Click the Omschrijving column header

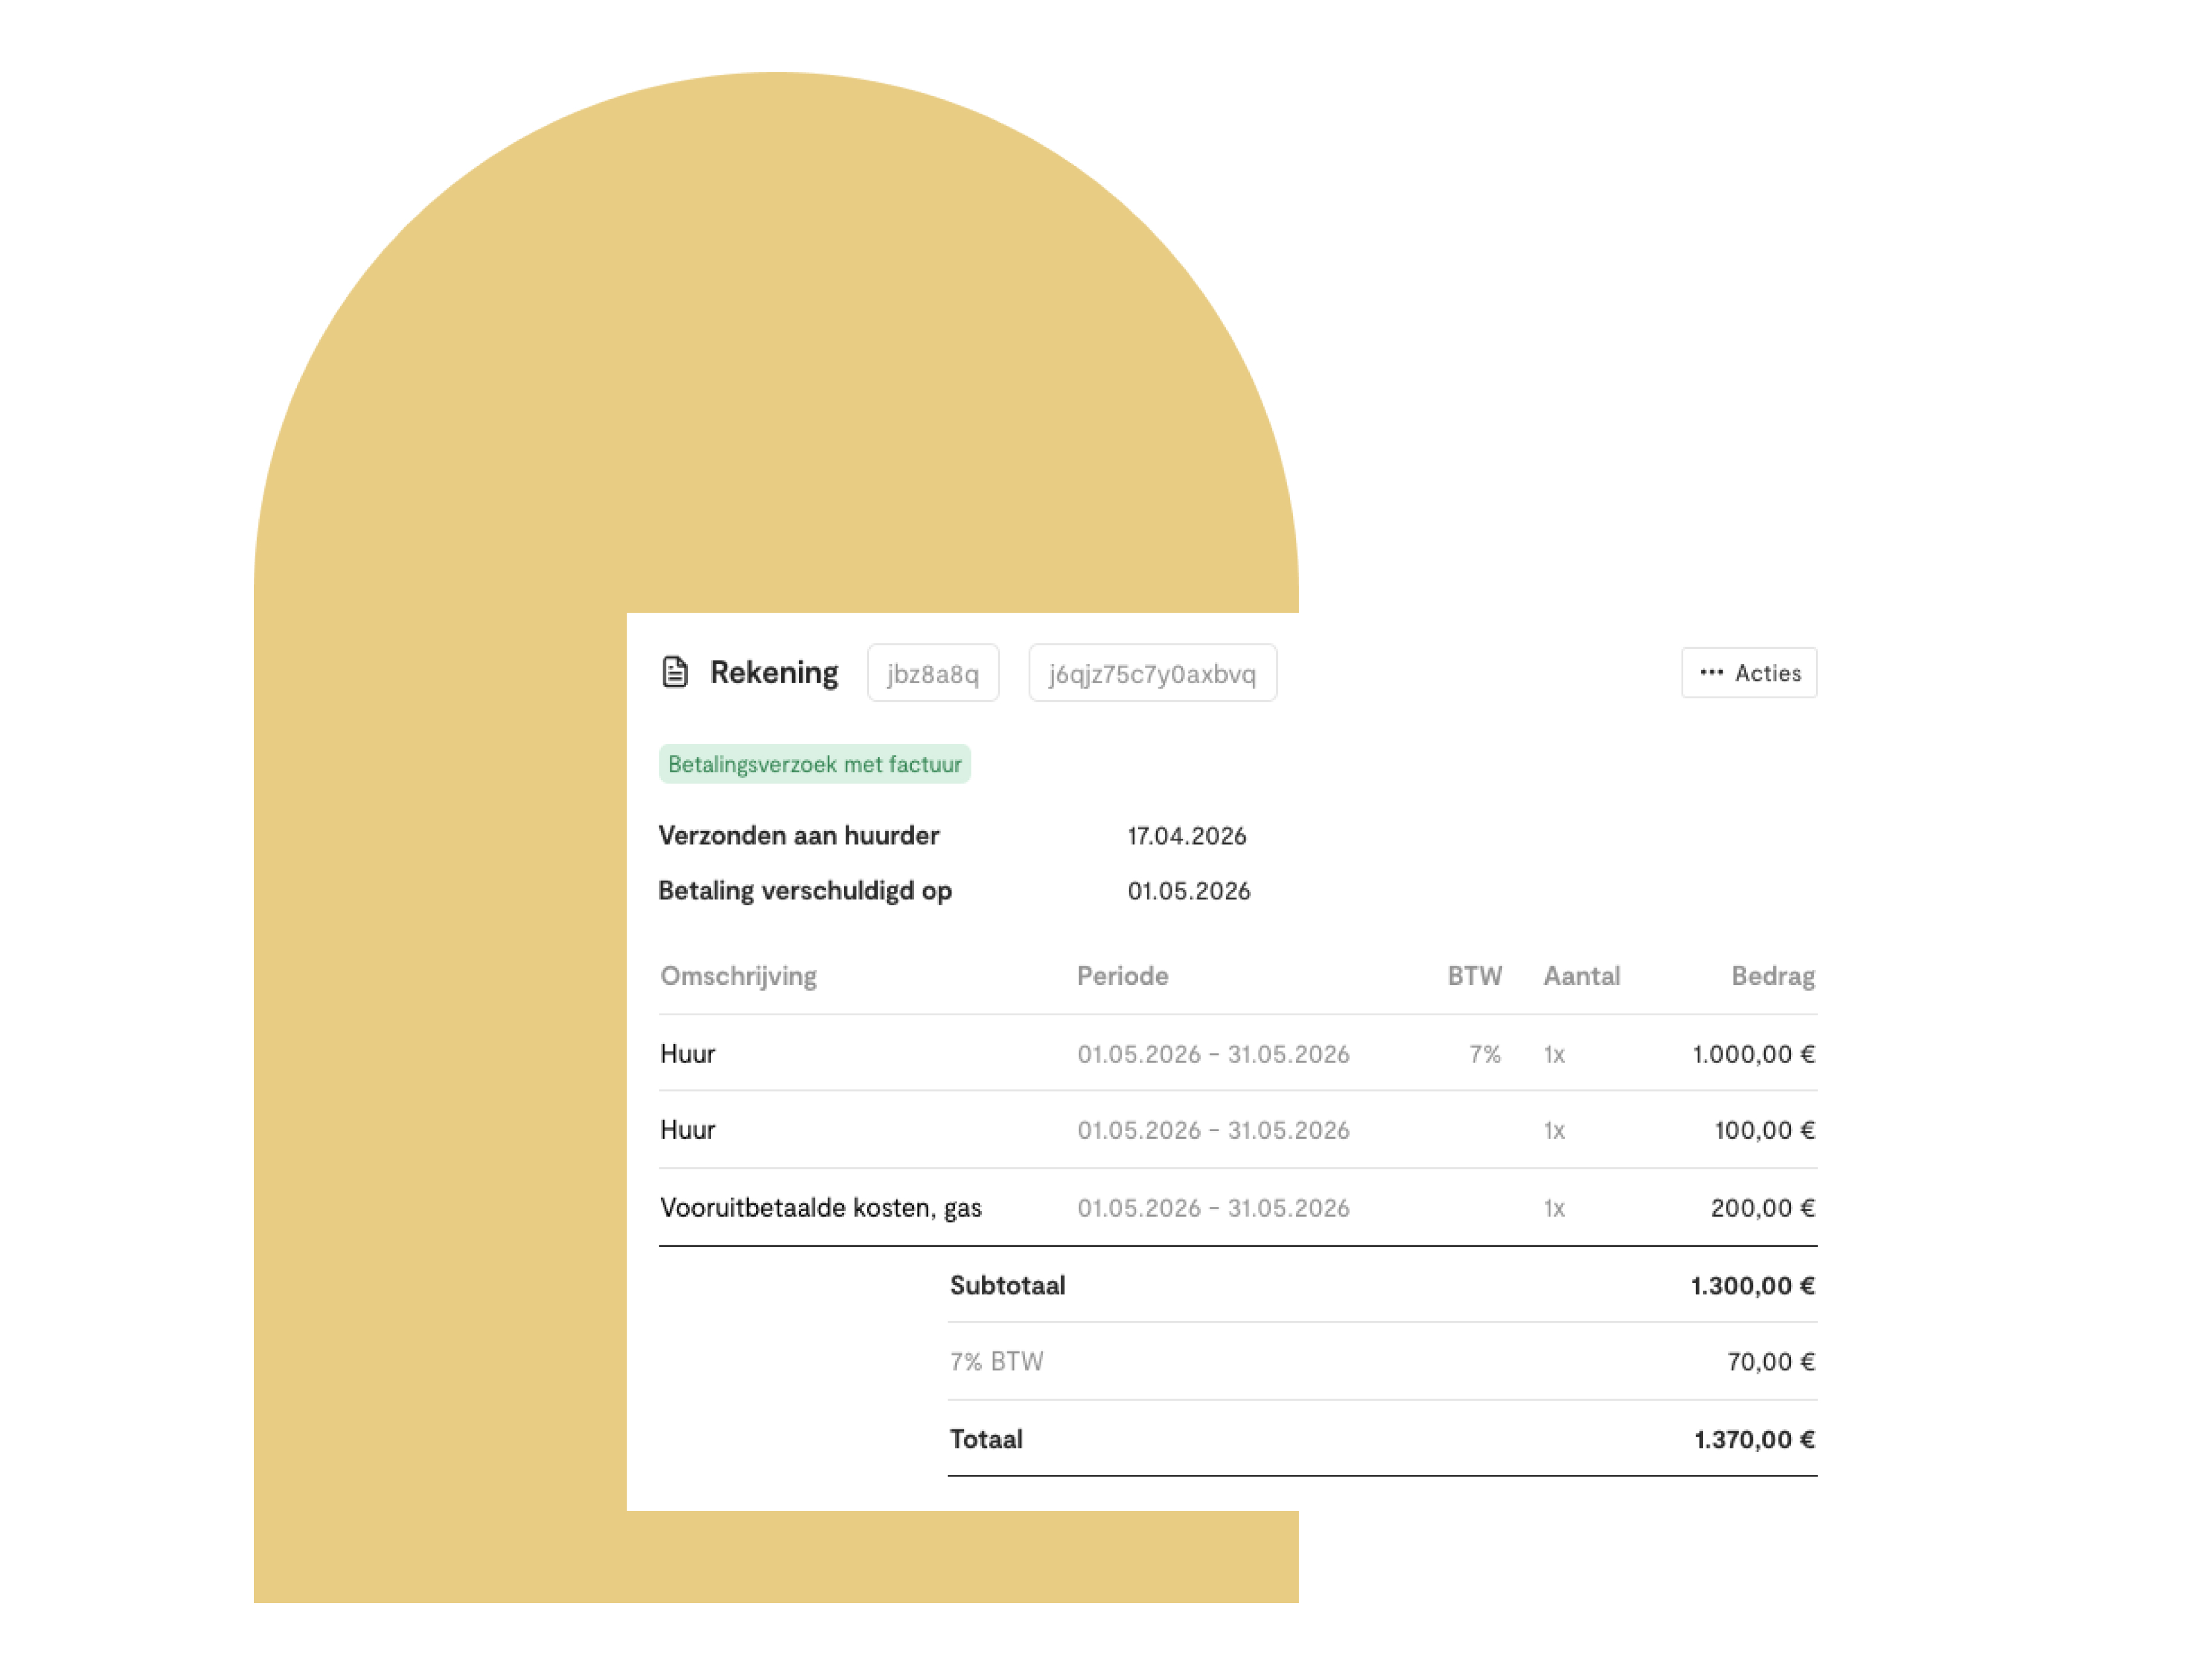coord(738,976)
